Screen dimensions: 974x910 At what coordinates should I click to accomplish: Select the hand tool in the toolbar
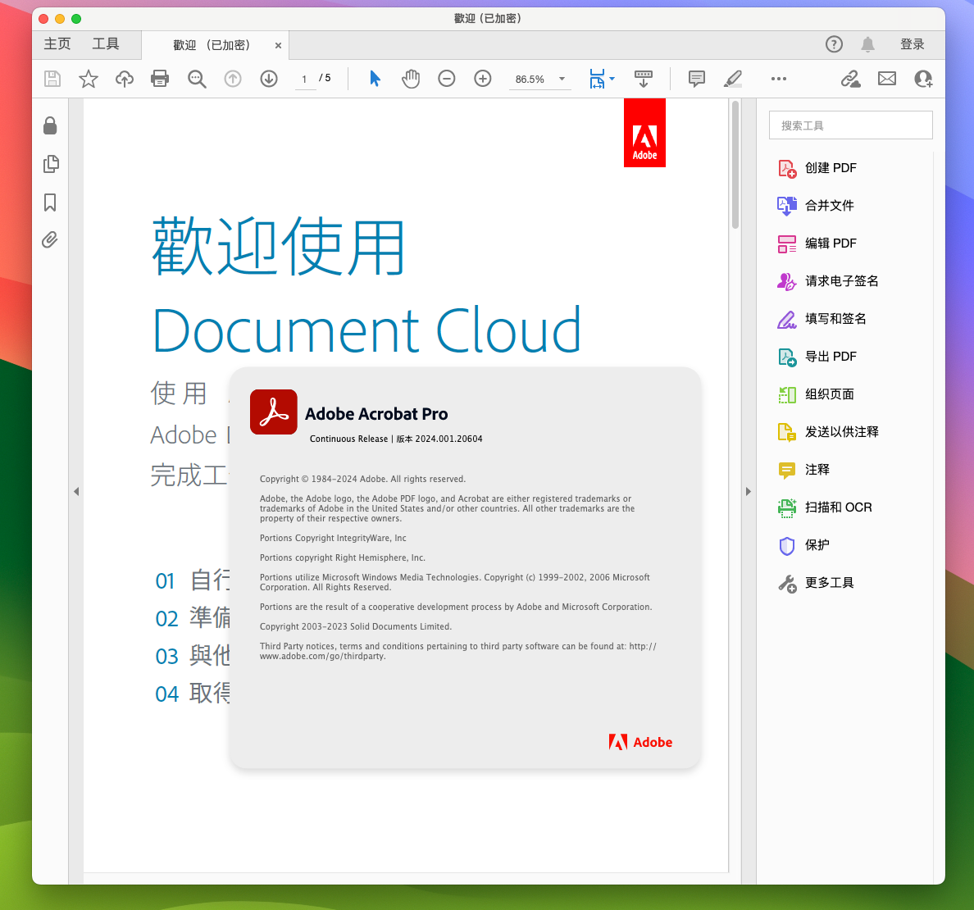click(411, 79)
